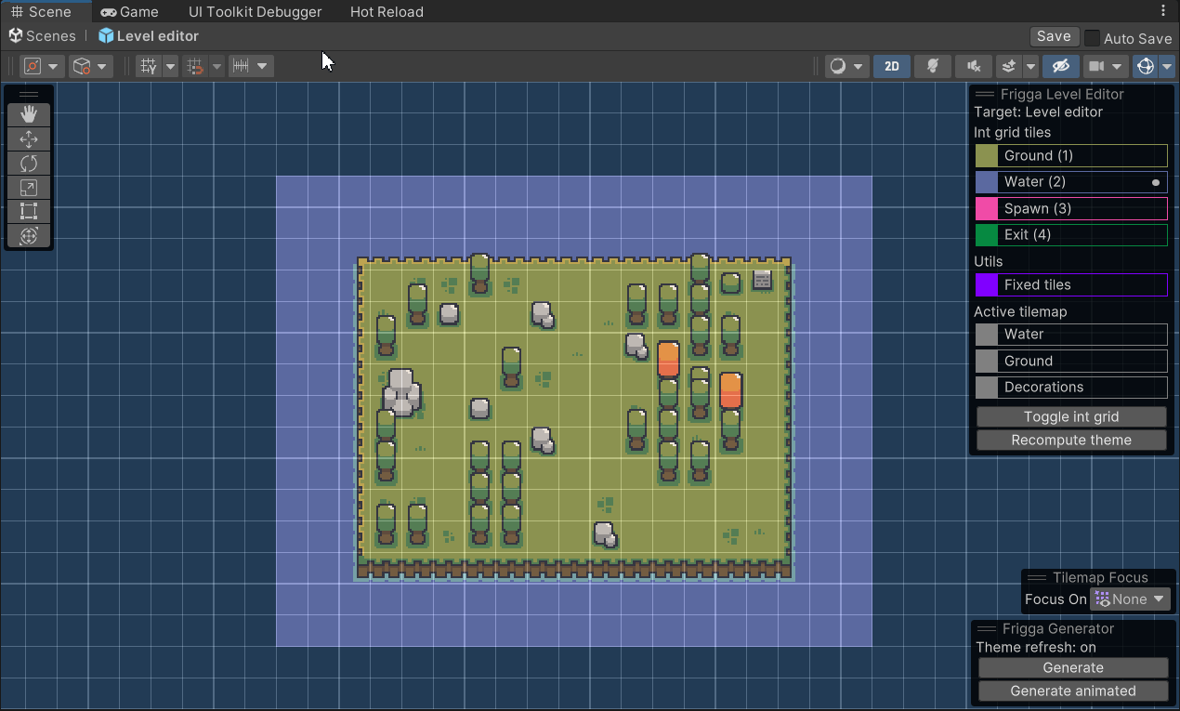The width and height of the screenshot is (1180, 711).
Task: Click the Level editor breadcrumb label
Action: coord(158,36)
